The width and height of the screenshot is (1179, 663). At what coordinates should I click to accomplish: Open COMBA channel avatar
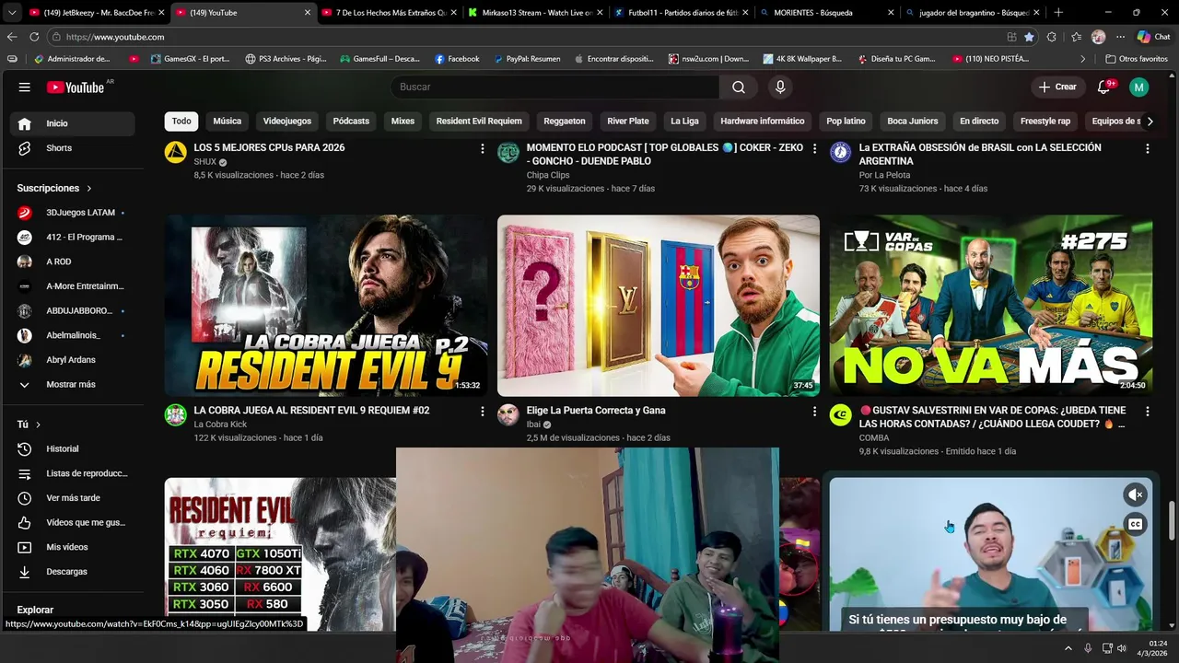coord(840,415)
